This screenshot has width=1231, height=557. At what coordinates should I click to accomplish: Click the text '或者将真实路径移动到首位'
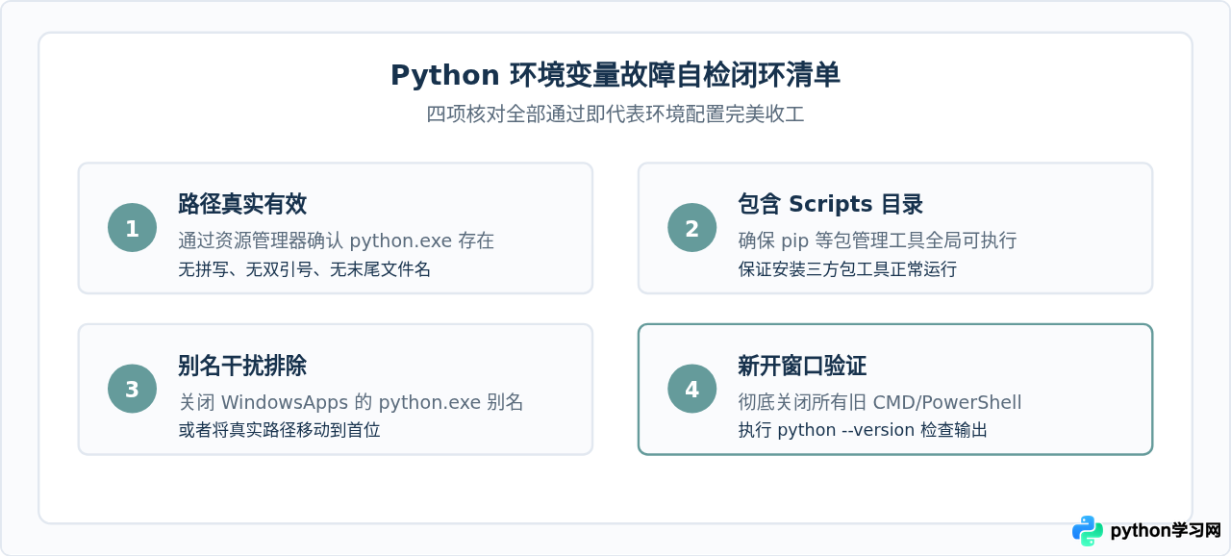tap(279, 430)
